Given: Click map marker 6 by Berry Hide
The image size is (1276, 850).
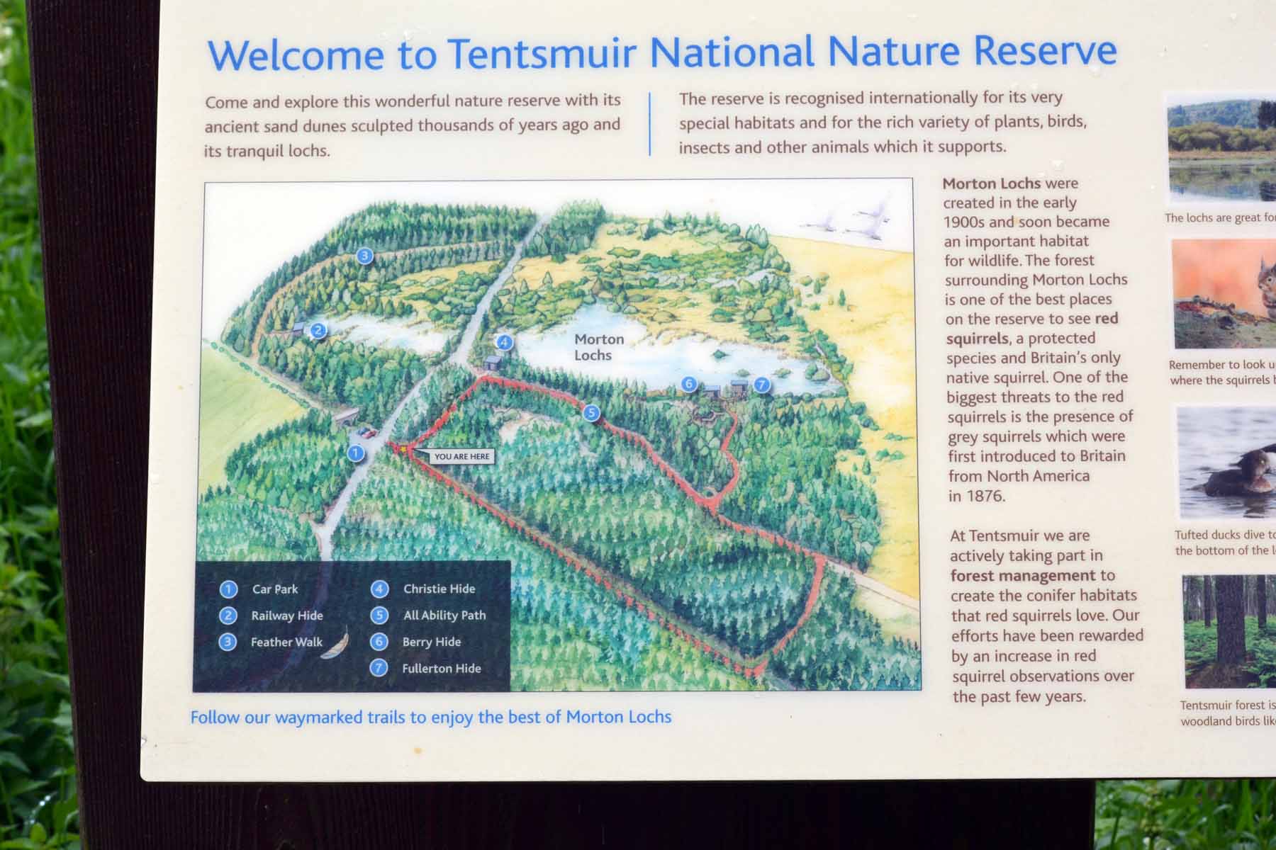Looking at the screenshot, I should [689, 384].
